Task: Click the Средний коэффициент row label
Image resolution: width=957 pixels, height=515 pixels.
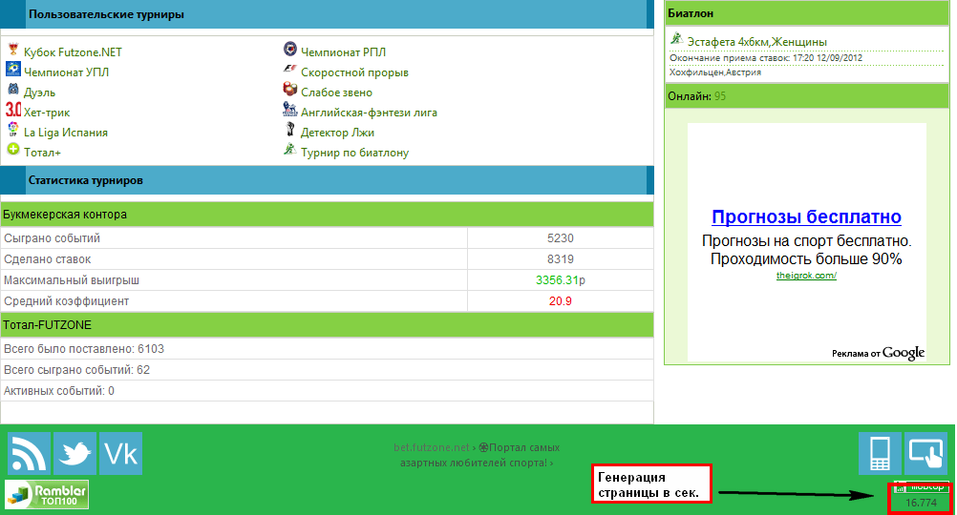Action: (x=67, y=301)
